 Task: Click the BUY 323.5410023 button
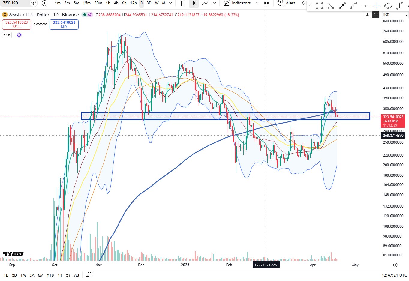click(64, 24)
